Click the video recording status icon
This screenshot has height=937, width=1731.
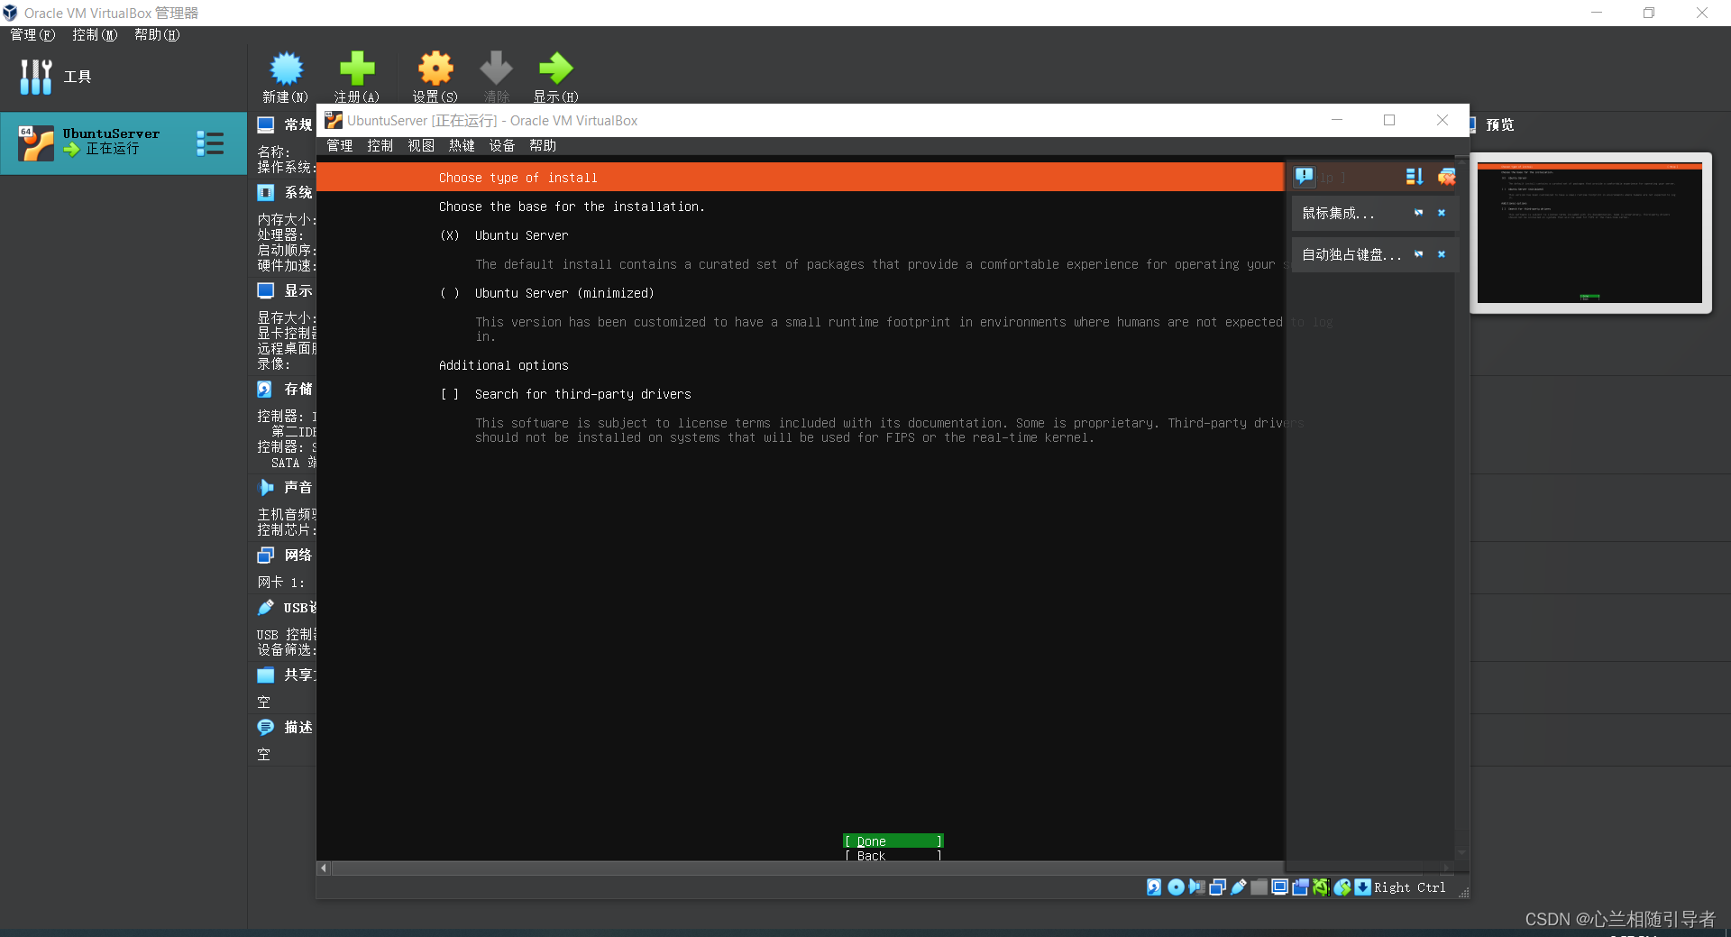point(1300,887)
